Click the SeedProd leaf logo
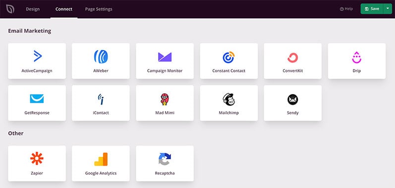The image size is (395, 188). [10, 9]
